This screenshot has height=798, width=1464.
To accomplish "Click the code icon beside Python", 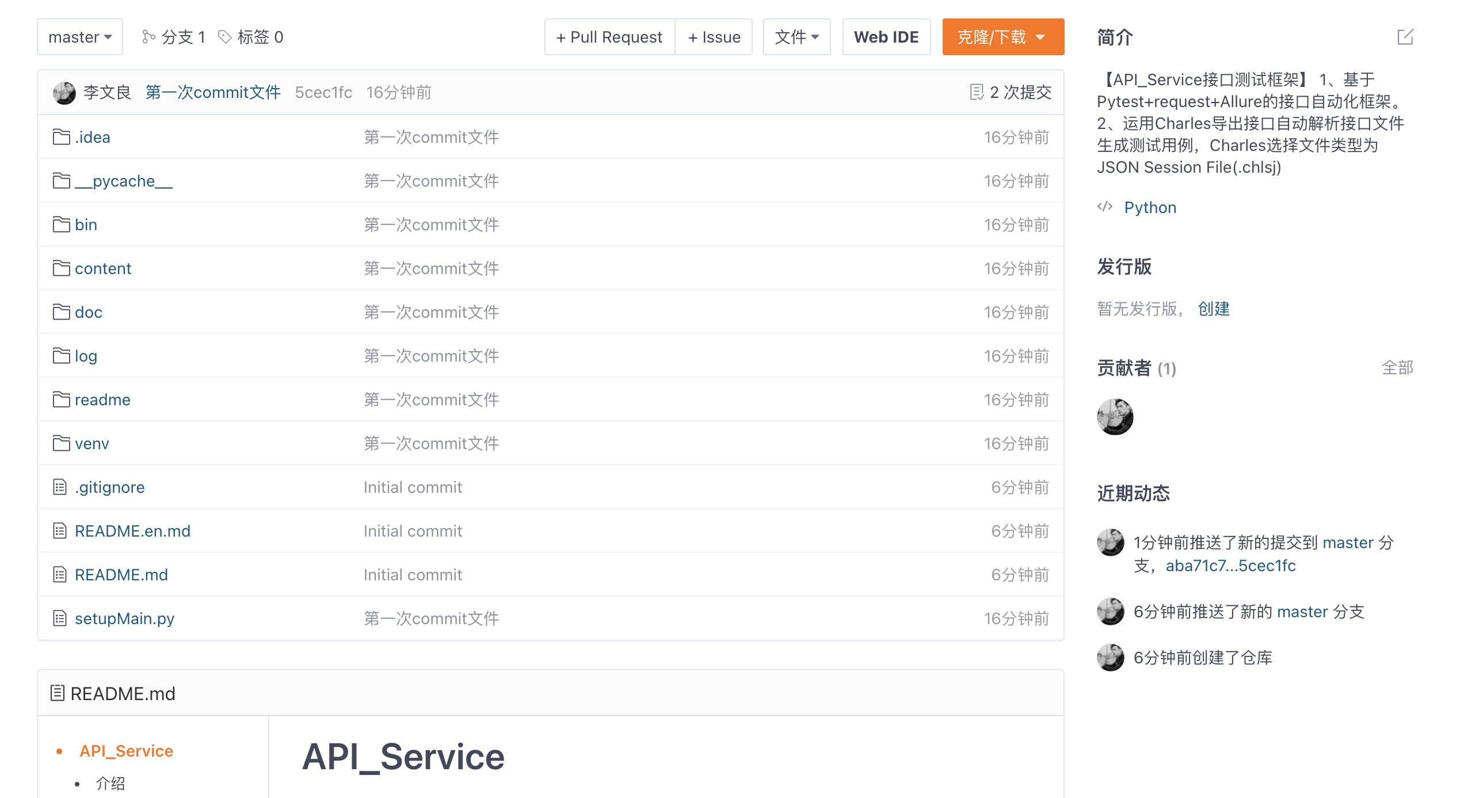I will 1105,207.
